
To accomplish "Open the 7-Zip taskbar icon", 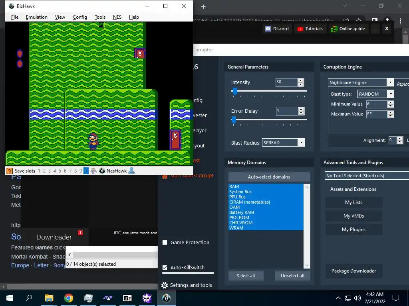I will click(x=127, y=298).
